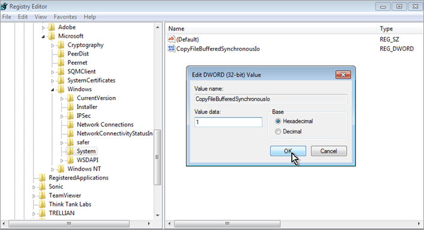The height and width of the screenshot is (230, 424).
Task: Click the Value data input field
Action: click(228, 122)
